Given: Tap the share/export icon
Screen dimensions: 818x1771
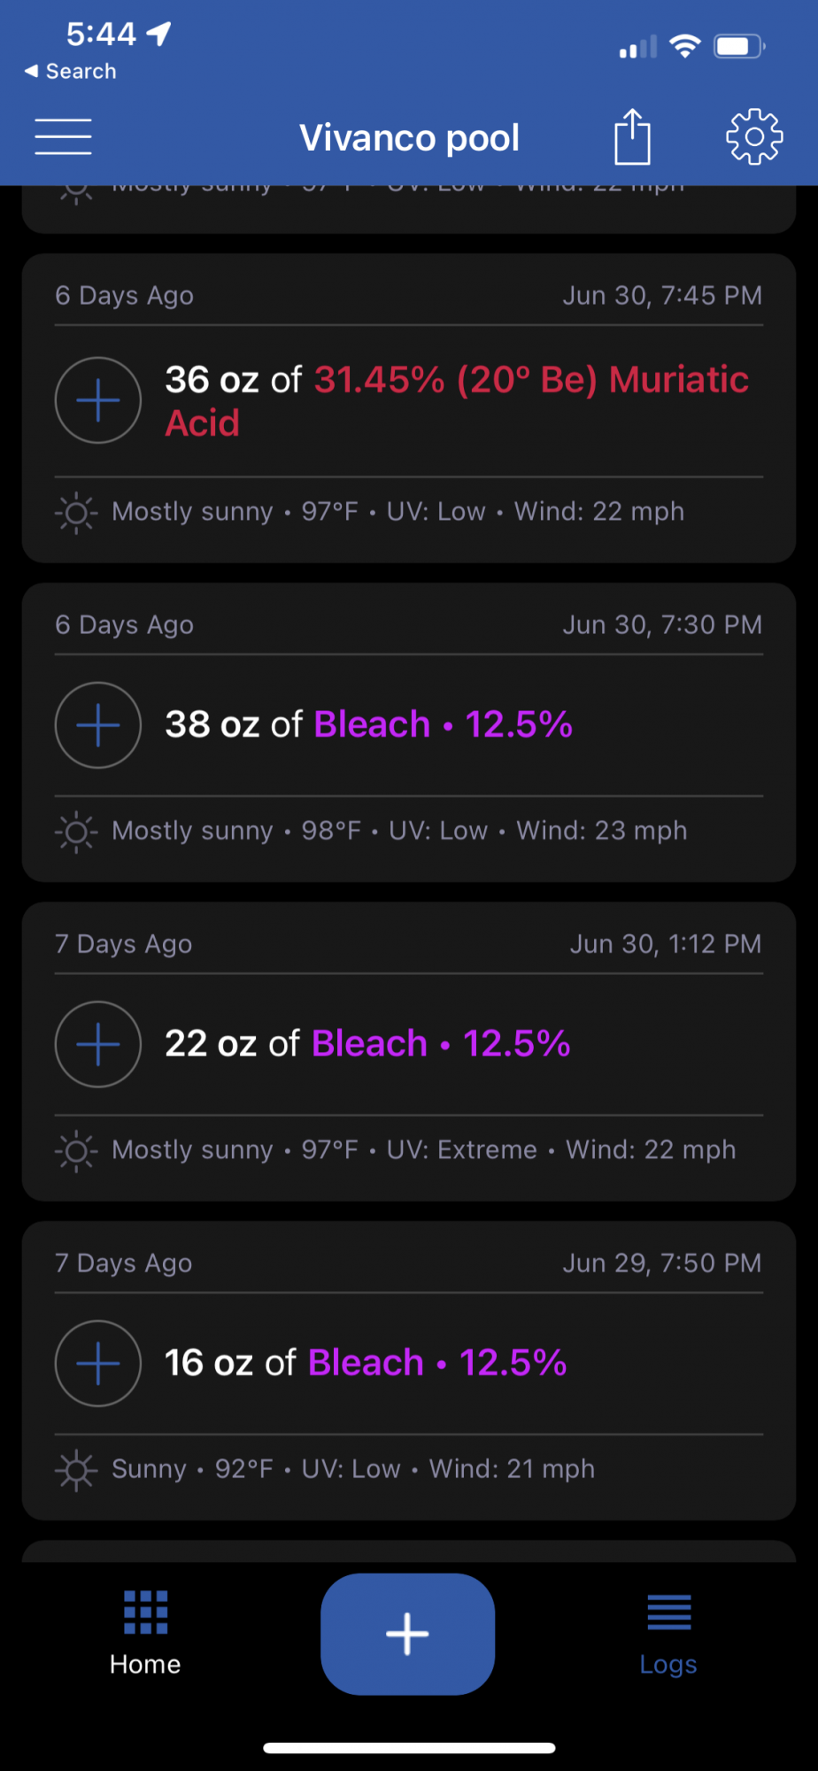Looking at the screenshot, I should (632, 136).
